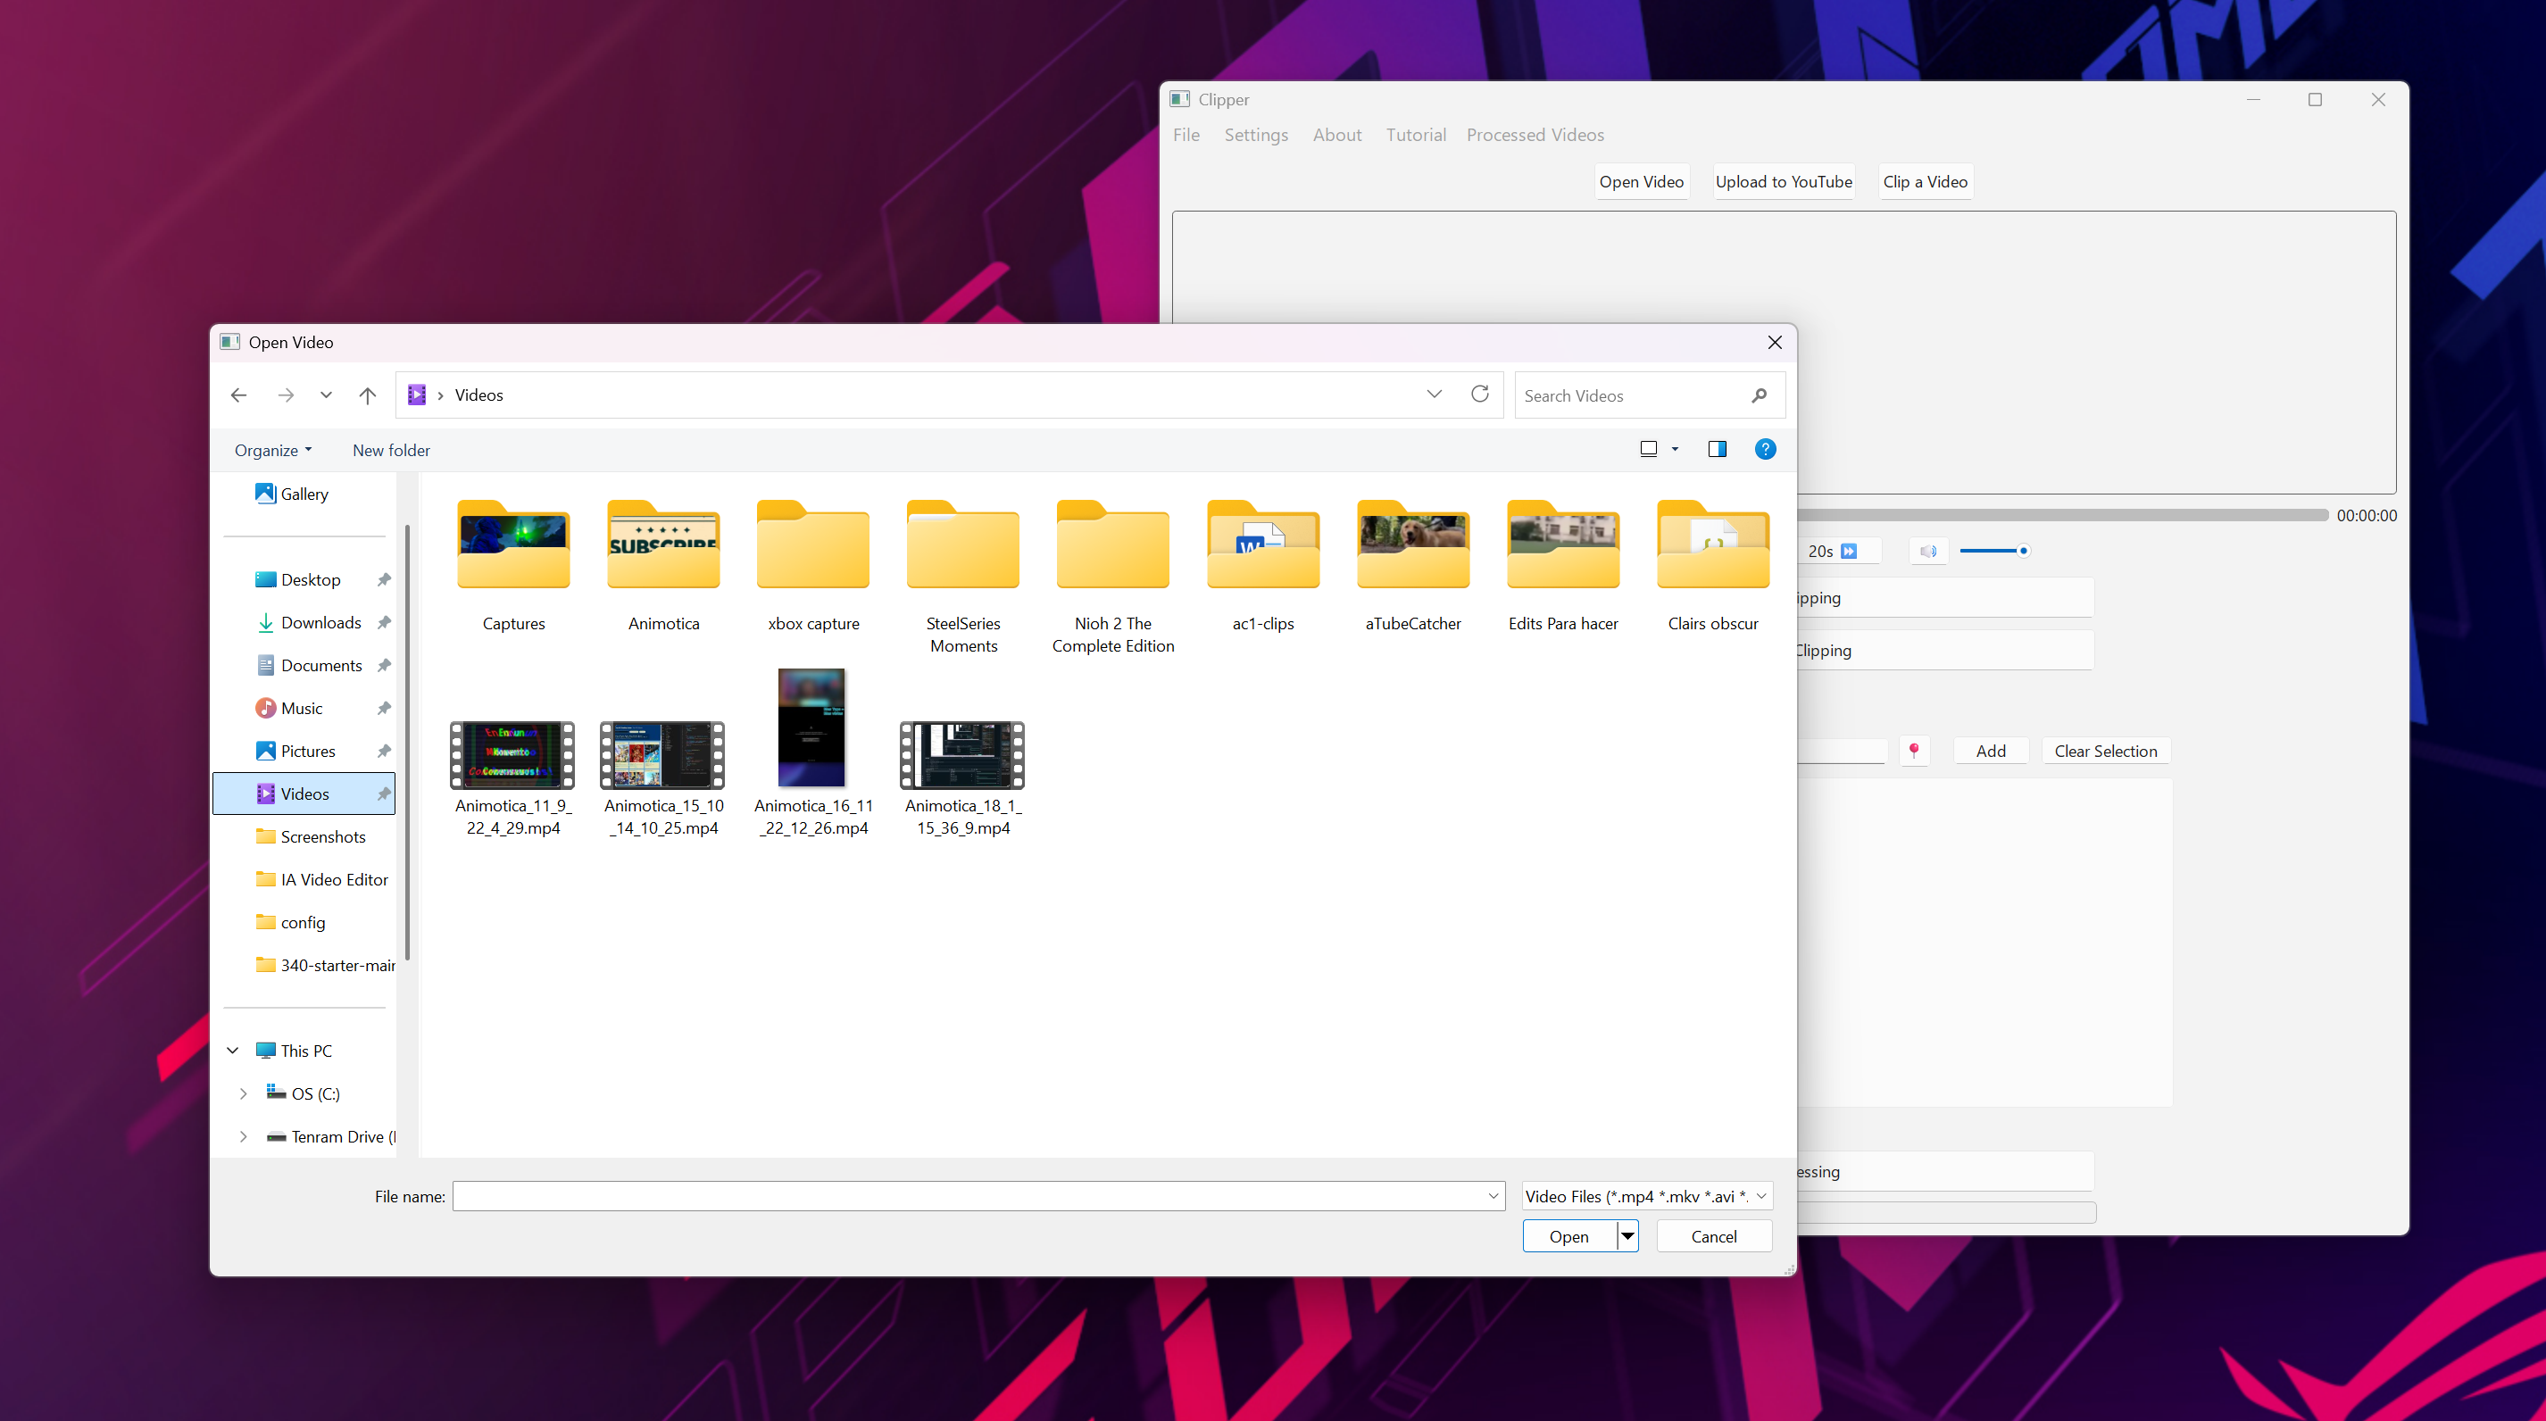The image size is (2546, 1421).
Task: Click the Upload to YouTube button
Action: coord(1783,181)
